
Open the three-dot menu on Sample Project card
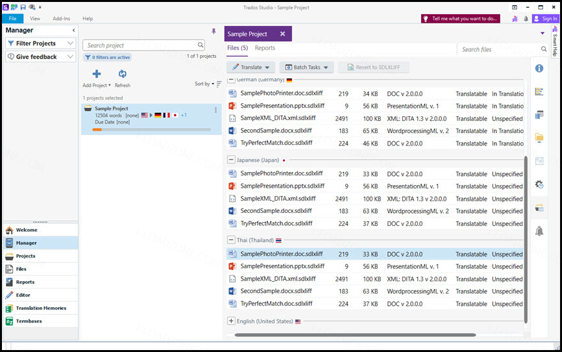point(215,110)
